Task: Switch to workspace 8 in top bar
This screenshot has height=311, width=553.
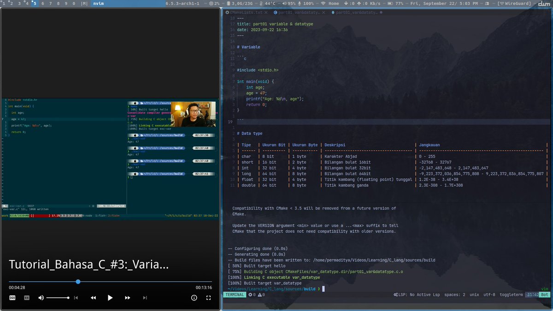Action: pos(58,3)
